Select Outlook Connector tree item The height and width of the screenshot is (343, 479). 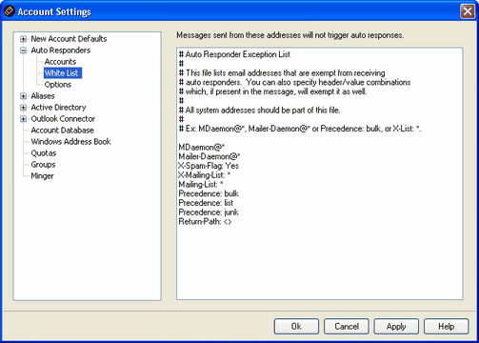[x=63, y=119]
